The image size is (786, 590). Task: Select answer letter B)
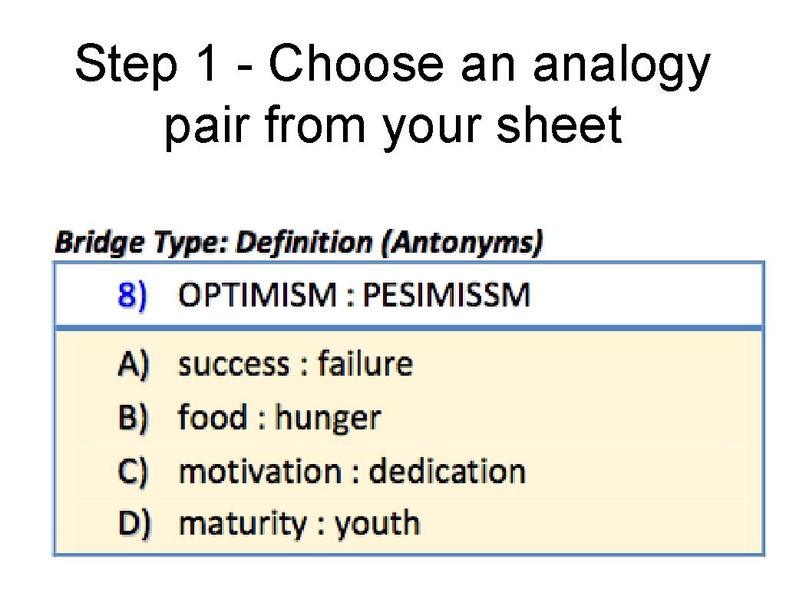point(134,418)
